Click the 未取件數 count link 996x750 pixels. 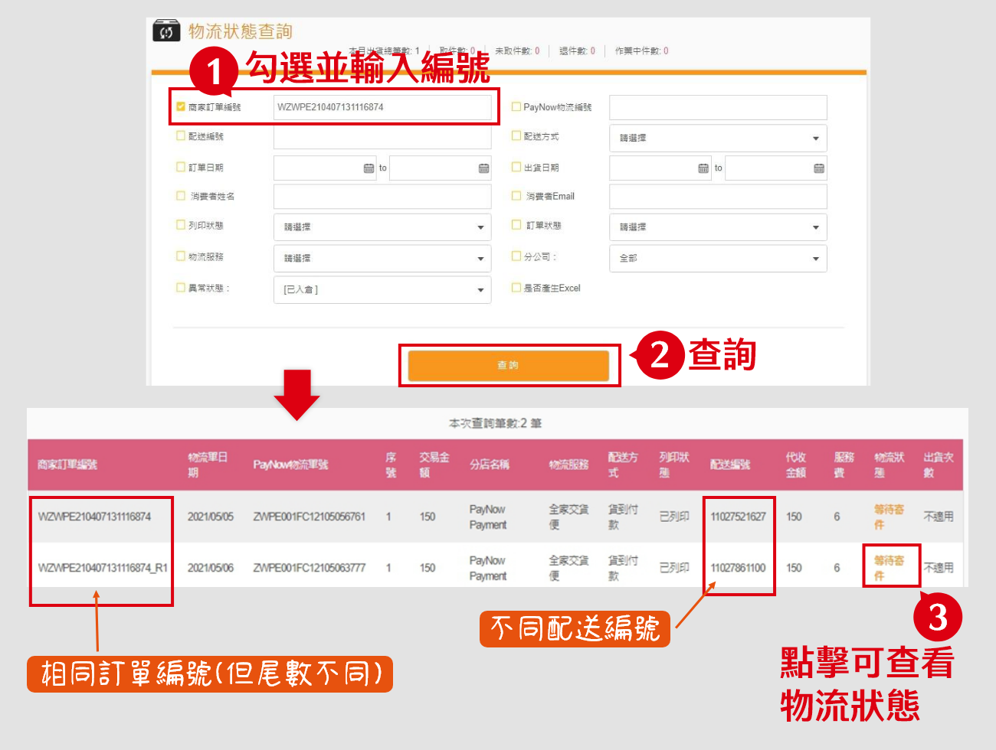tap(537, 51)
